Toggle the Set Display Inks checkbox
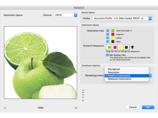The height and width of the screenshot is (118, 158). 107,55
